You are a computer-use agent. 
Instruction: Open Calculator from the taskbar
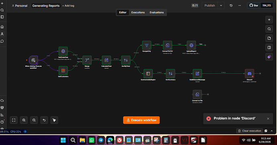click(x=166, y=140)
